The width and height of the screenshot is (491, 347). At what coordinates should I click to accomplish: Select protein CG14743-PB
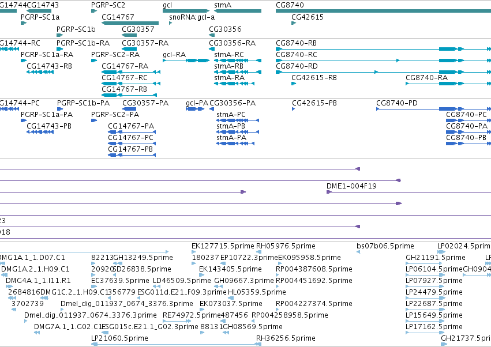(40, 132)
